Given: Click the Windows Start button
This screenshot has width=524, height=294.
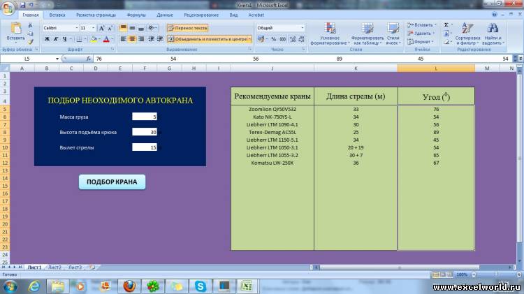Looking at the screenshot, I should point(10,286).
